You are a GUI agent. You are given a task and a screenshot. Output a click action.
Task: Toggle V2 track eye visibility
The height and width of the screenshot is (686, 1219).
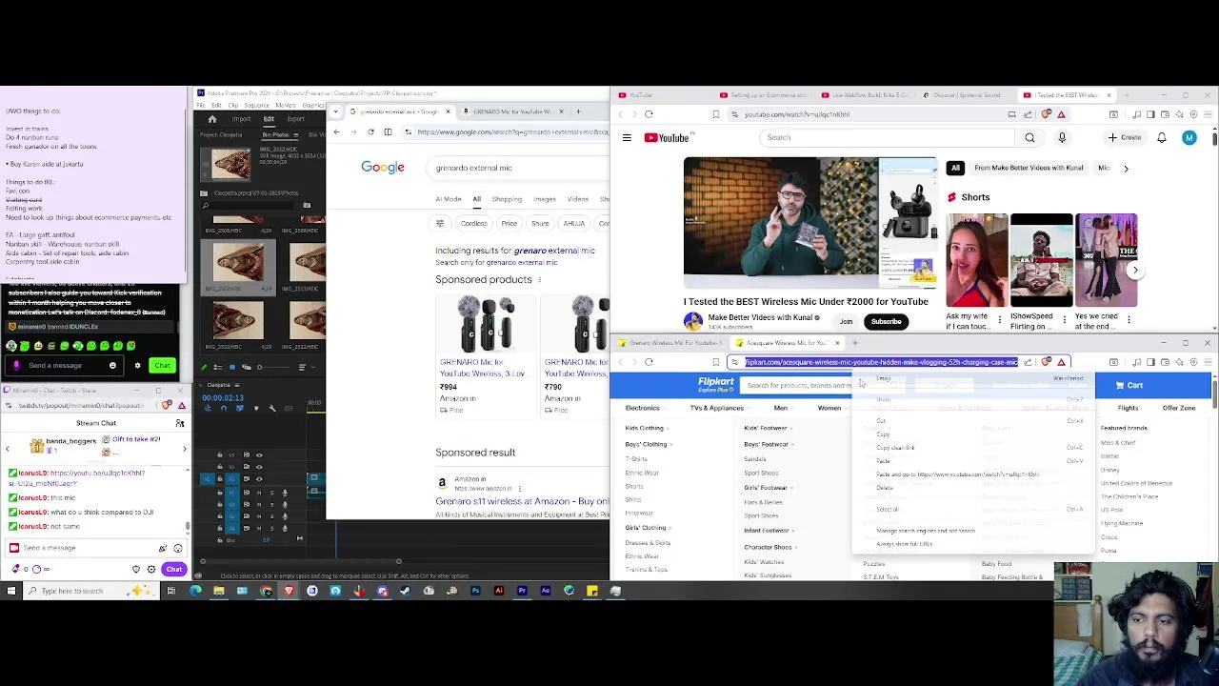click(x=259, y=467)
